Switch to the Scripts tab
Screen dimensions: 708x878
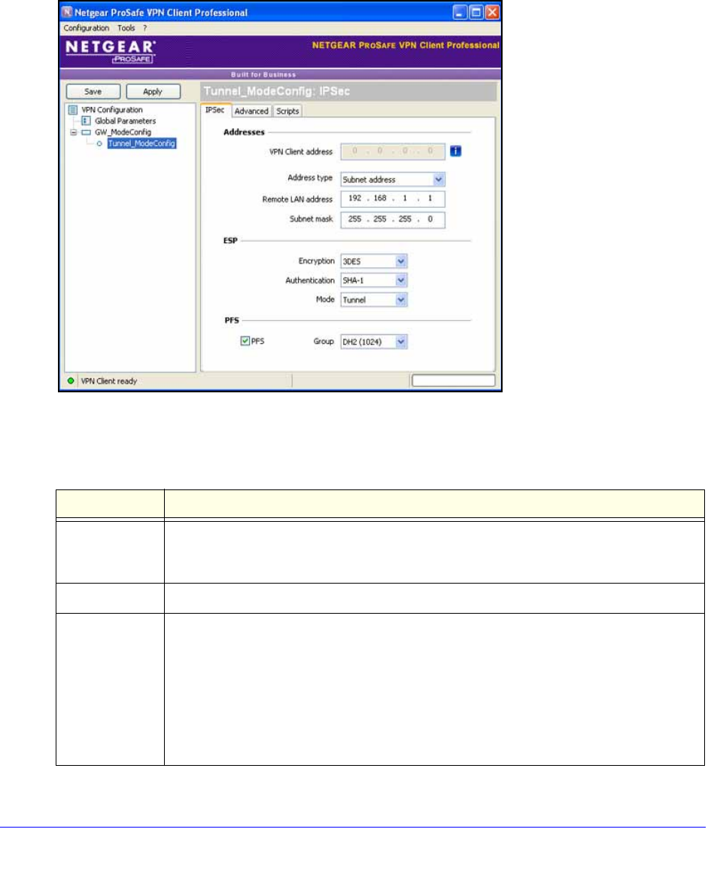point(287,111)
